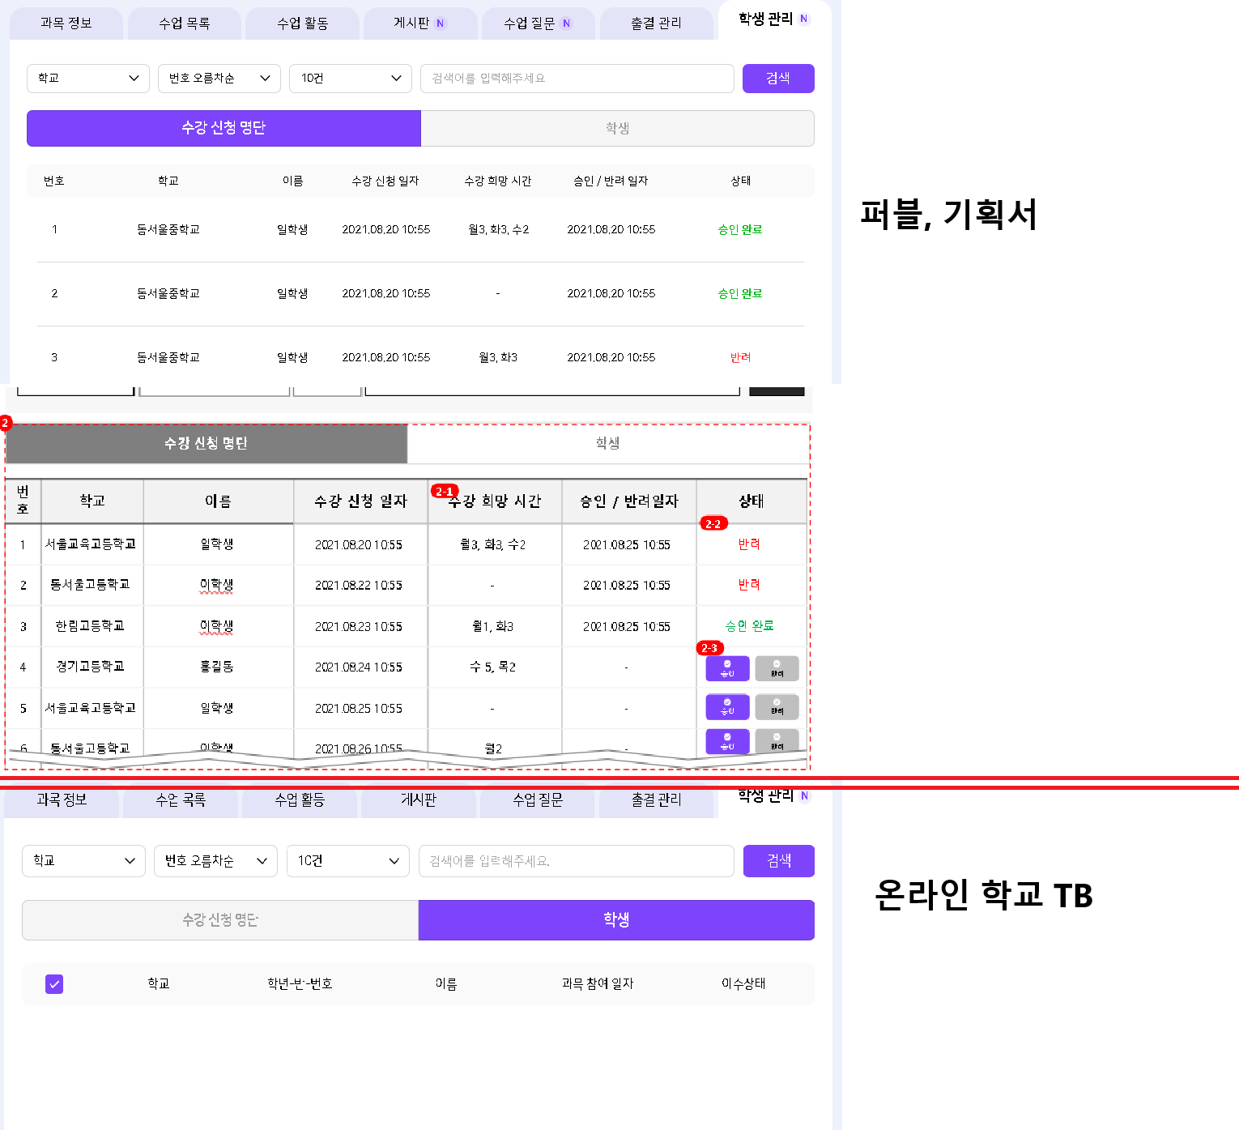
Task: Click 승인 icon in the 2021.08.25 request row
Action: [x=727, y=707]
